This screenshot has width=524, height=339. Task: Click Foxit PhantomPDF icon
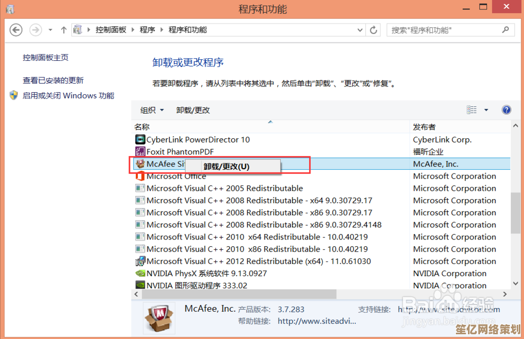(x=140, y=151)
